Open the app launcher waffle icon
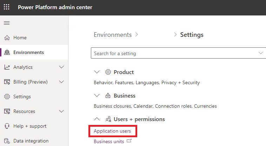The width and height of the screenshot is (266, 146). pos(7,7)
